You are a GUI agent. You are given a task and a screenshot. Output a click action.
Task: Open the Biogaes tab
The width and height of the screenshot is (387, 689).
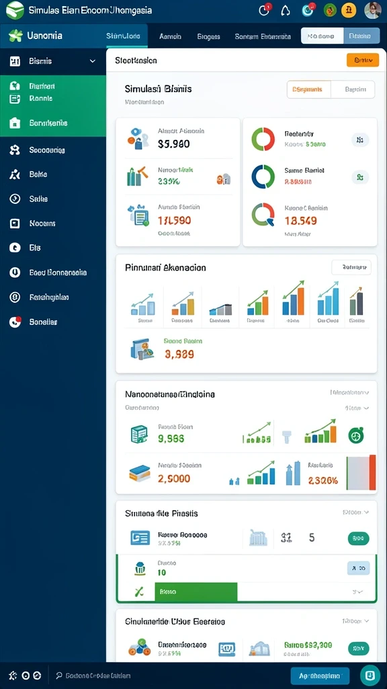[208, 37]
